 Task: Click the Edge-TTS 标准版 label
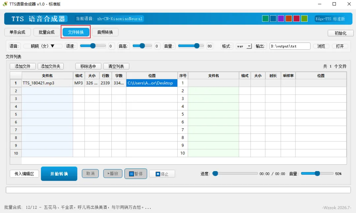[330, 19]
